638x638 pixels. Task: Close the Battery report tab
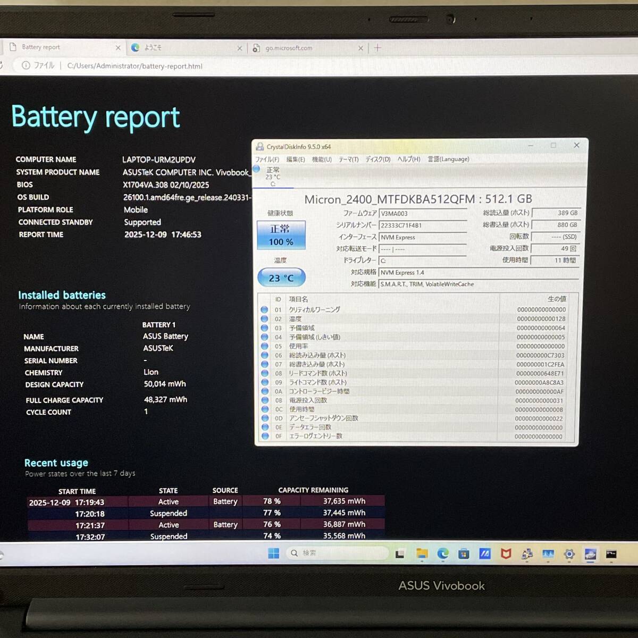(118, 47)
